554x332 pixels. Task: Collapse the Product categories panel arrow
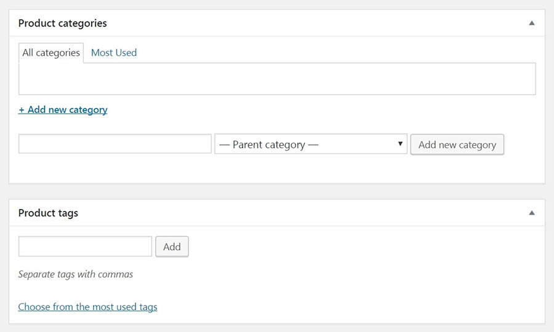point(532,23)
